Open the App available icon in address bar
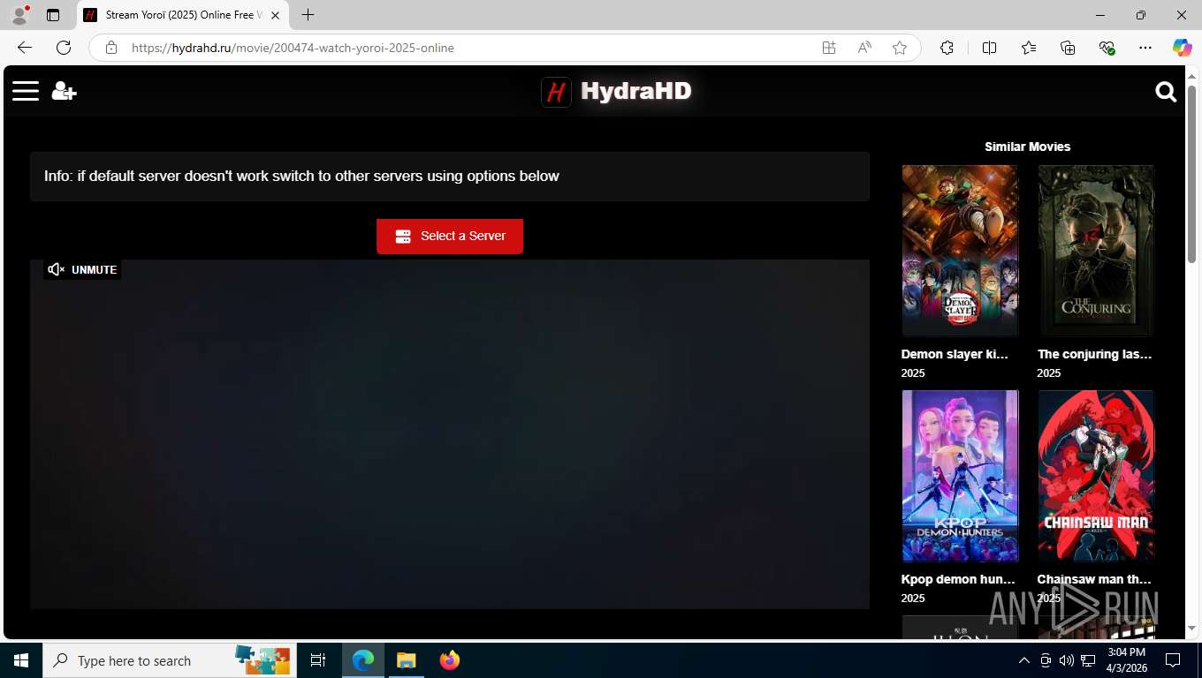 [829, 48]
